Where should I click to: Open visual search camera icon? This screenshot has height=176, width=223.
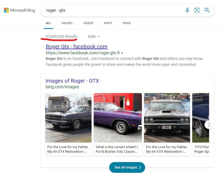point(197,10)
